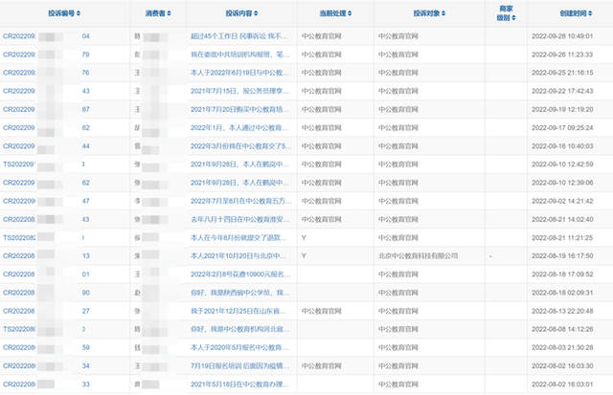The image size is (613, 395).
Task: Open complaint '2022年3月份我在中公教育交了5...'
Action: coord(240,146)
